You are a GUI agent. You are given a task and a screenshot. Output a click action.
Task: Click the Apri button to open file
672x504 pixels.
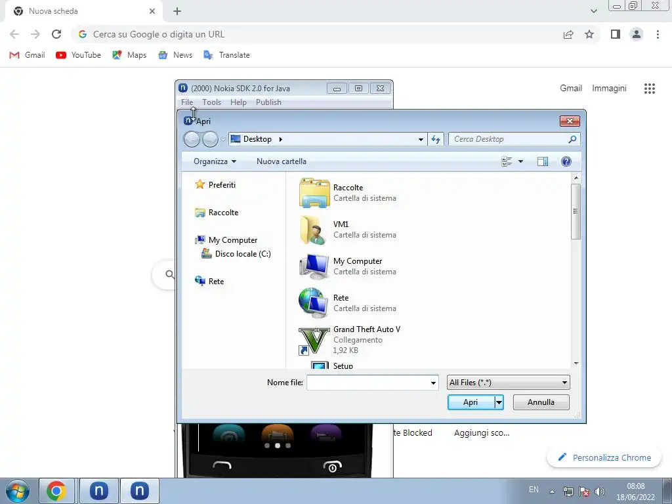(x=471, y=402)
